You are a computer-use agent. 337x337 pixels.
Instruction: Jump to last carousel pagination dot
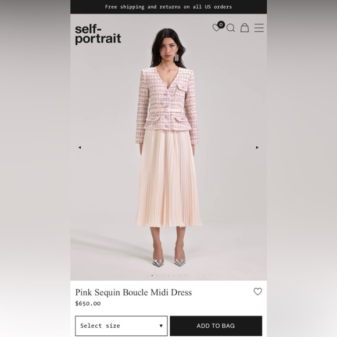tap(185, 275)
